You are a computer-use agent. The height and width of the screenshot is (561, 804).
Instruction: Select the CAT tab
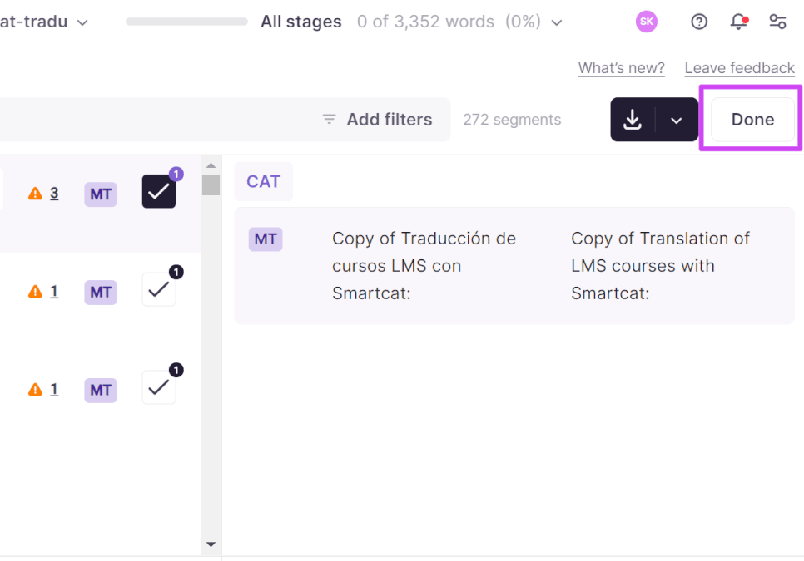[264, 182]
